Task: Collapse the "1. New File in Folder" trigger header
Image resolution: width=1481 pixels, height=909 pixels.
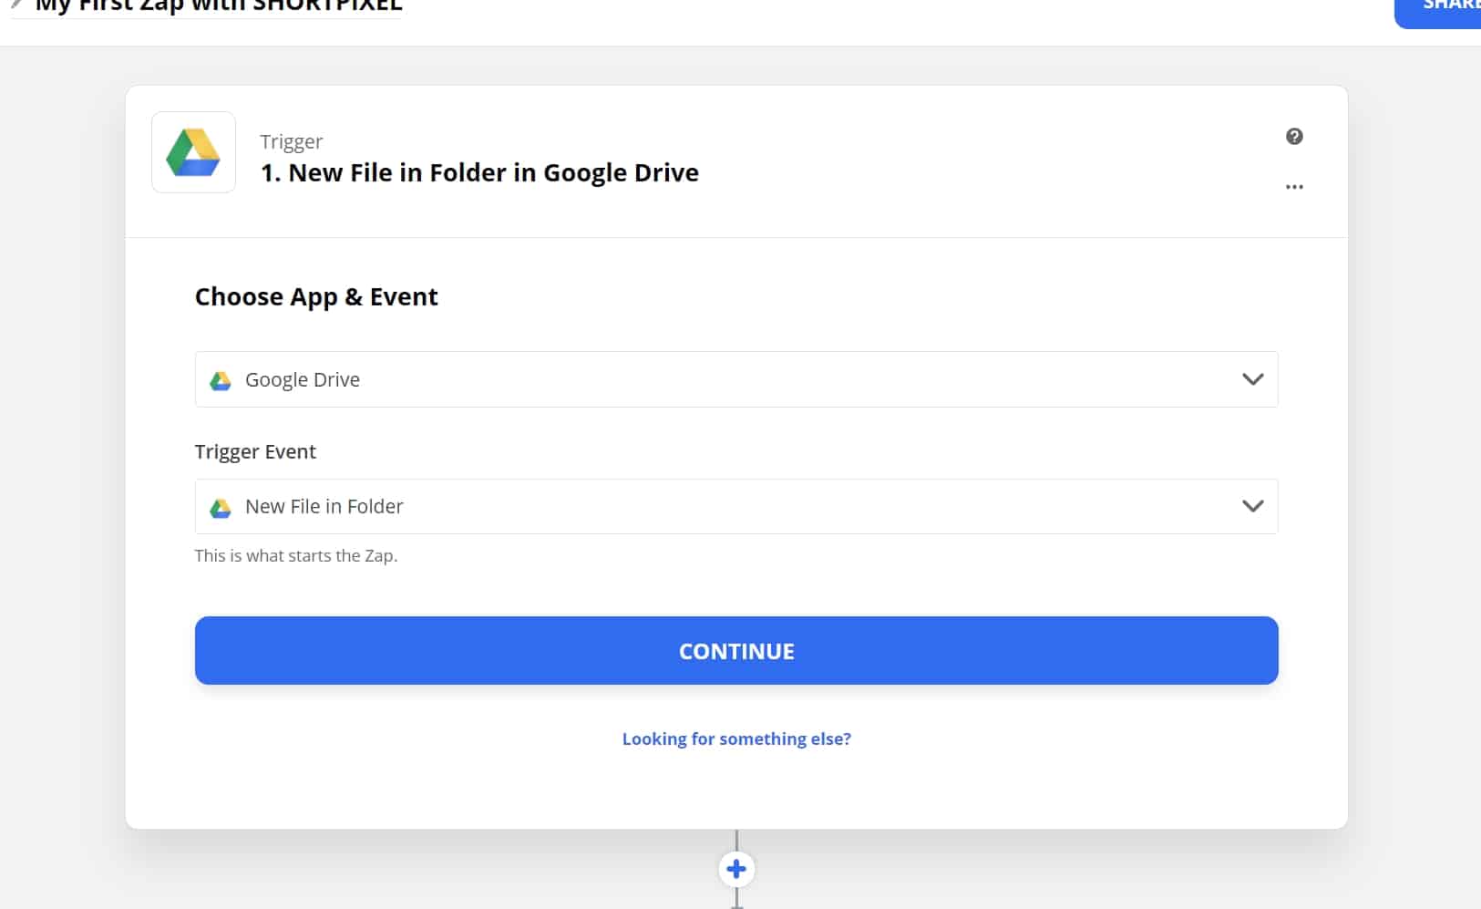Action: click(x=479, y=173)
